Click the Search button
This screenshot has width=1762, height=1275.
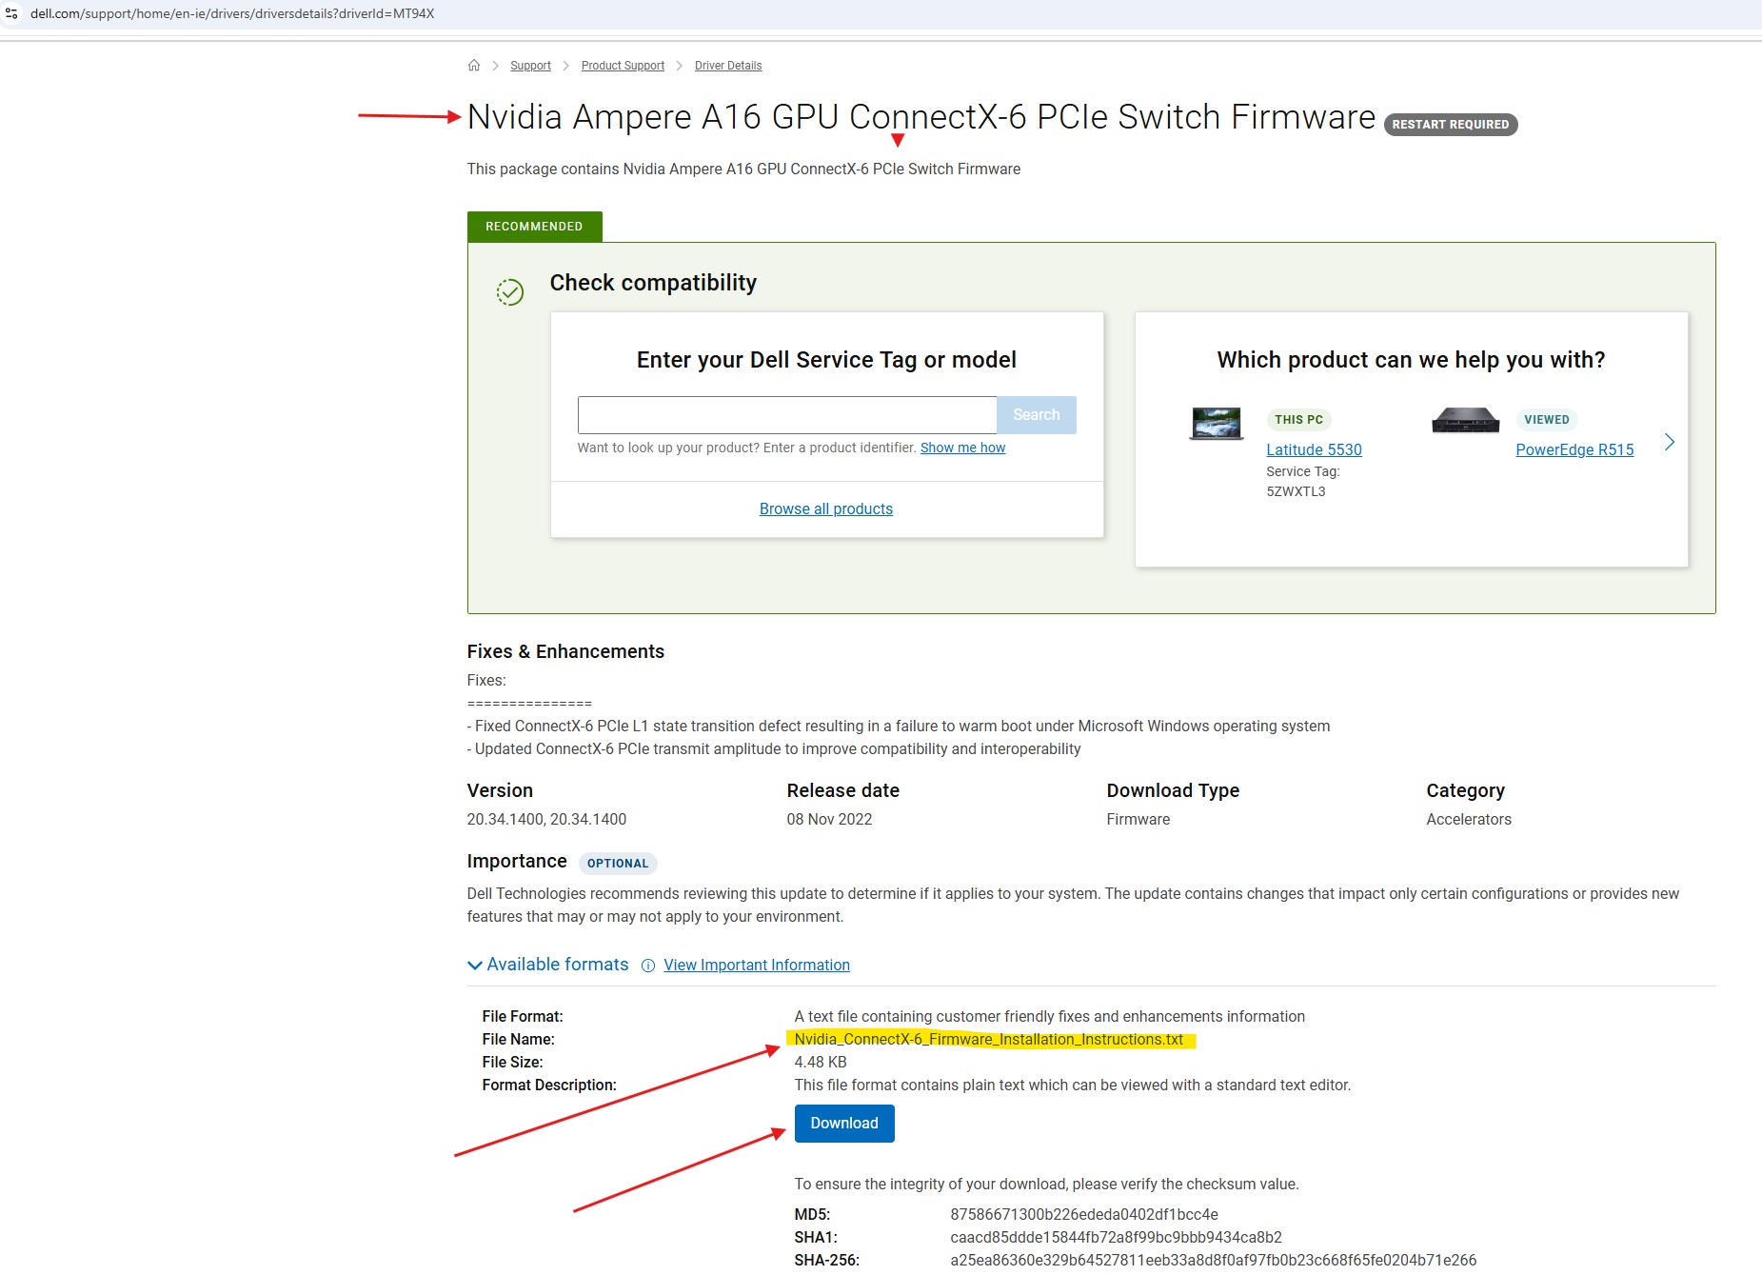pos(1037,414)
